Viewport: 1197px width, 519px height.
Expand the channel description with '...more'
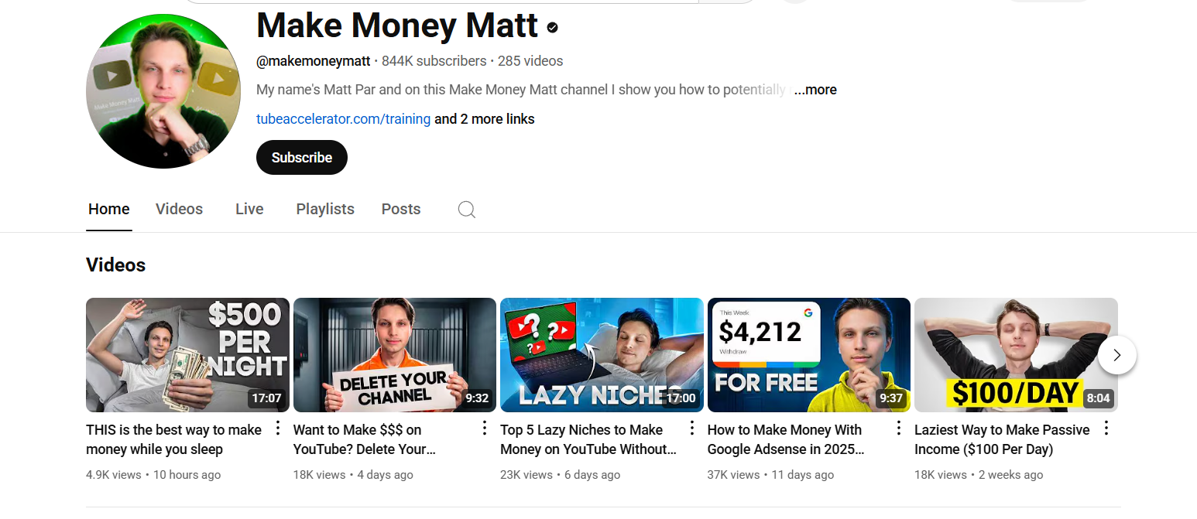click(x=815, y=90)
